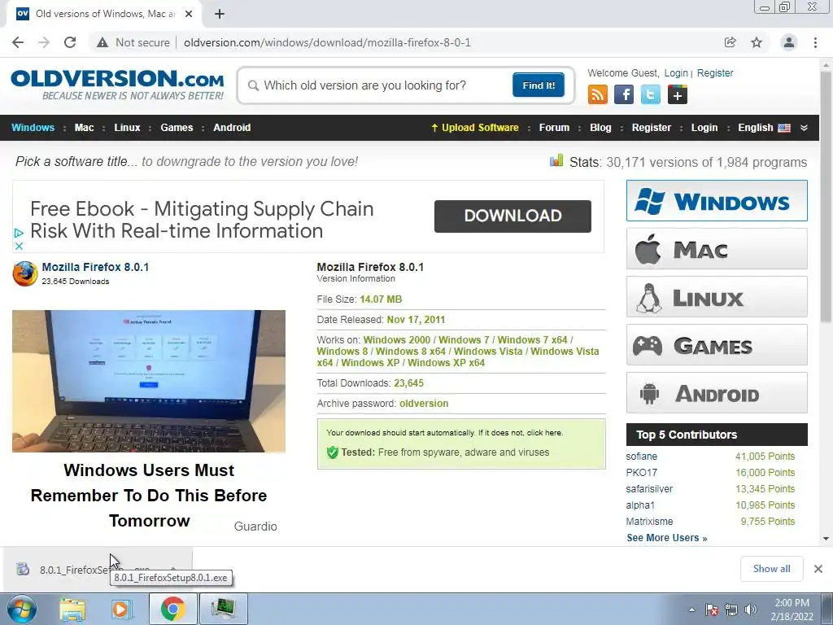This screenshot has width=833, height=625.
Task: Click the network tray icon
Action: [x=731, y=610]
